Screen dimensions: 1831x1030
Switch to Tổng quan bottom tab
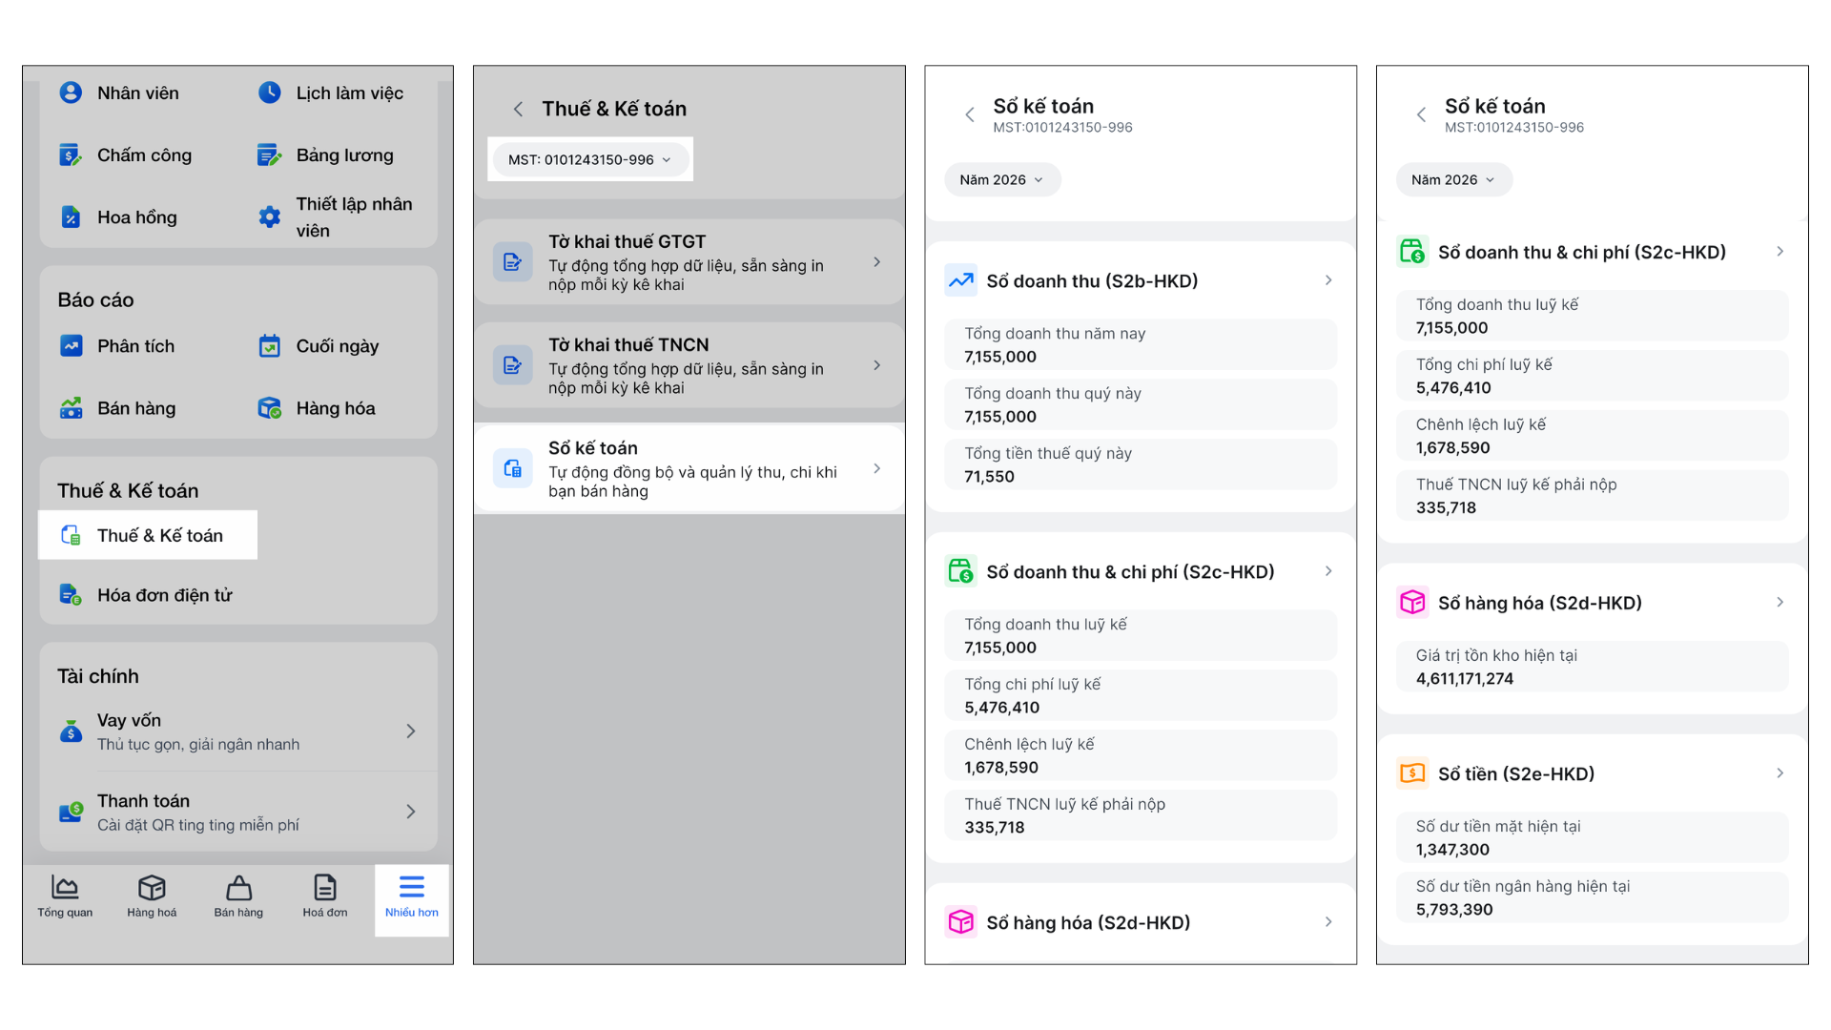coord(65,896)
